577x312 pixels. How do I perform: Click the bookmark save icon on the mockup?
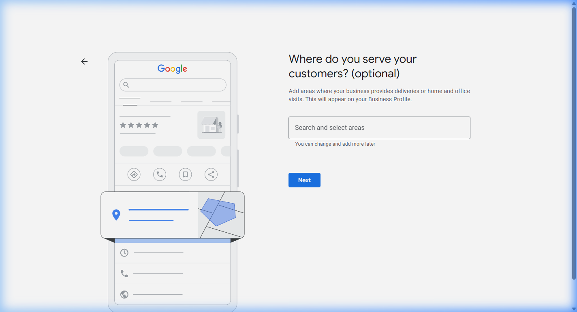click(185, 174)
